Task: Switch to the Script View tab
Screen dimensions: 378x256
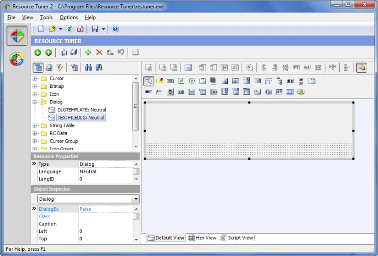Action: point(237,238)
